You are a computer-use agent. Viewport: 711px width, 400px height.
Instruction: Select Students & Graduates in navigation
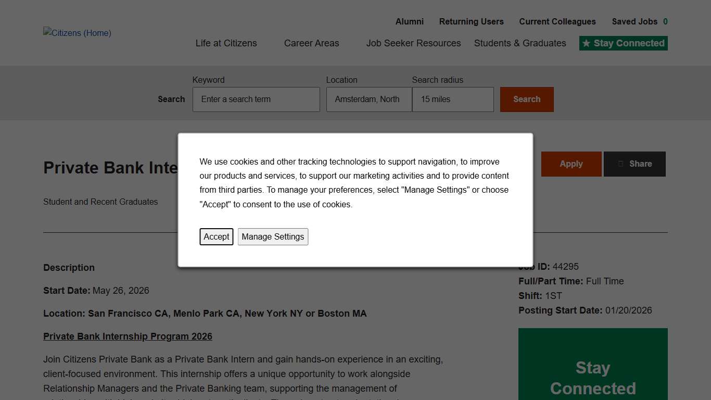519,43
